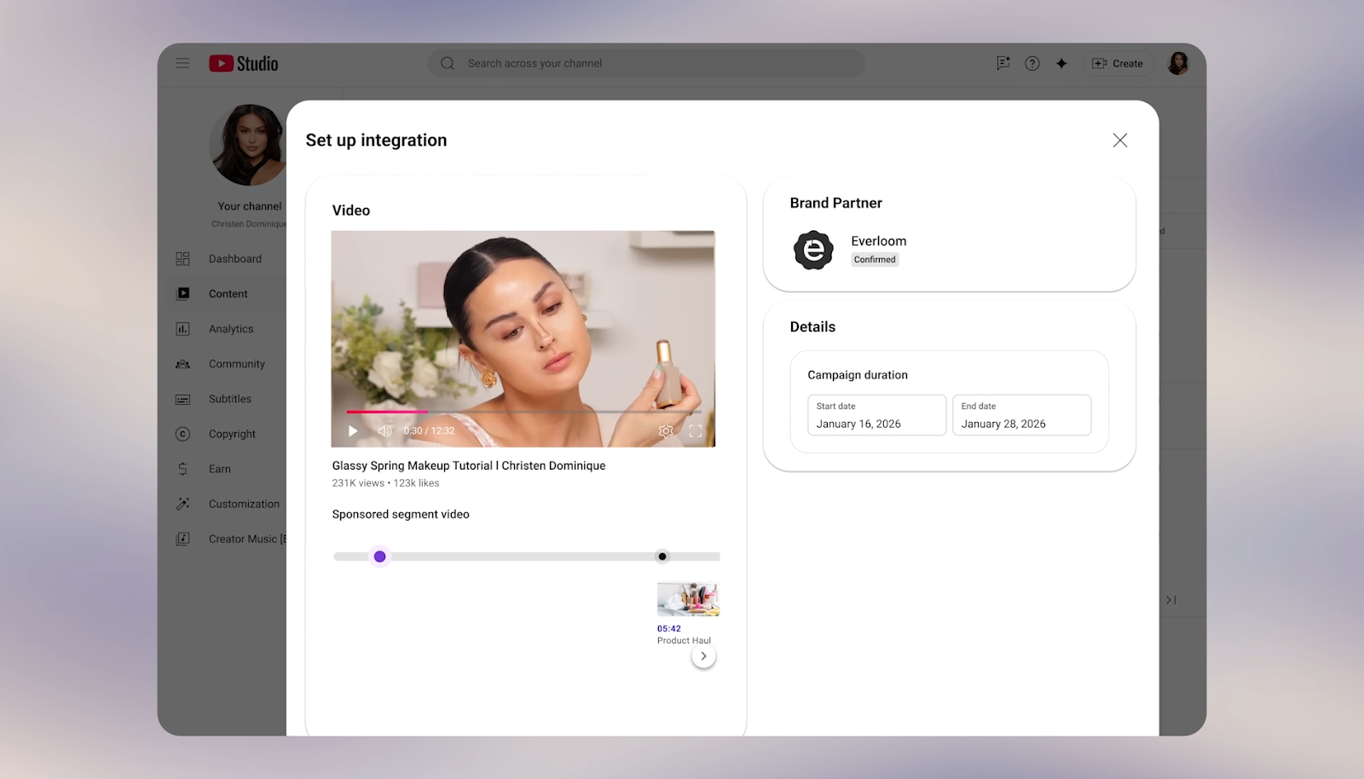1364x779 pixels.
Task: Click the Create button
Action: (1118, 63)
